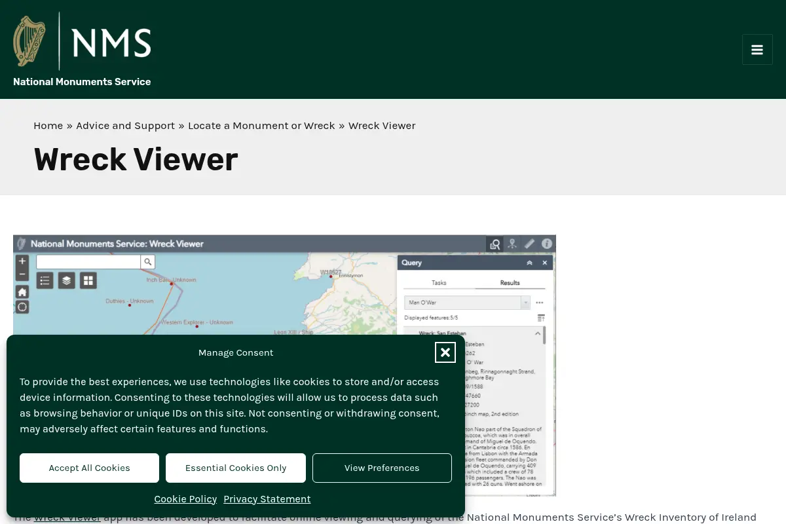
Task: Open the Privacy Statement link
Action: (267, 499)
